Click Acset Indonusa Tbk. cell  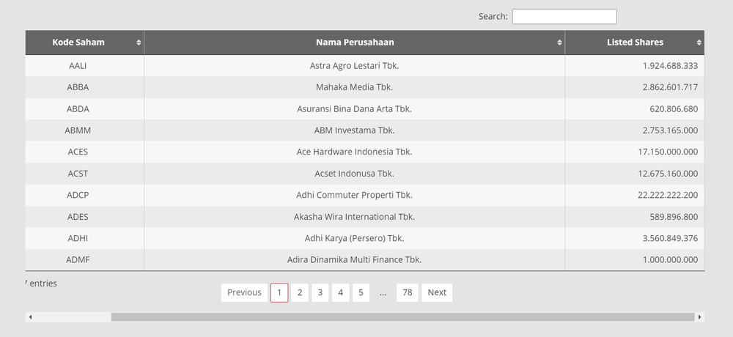pos(354,174)
